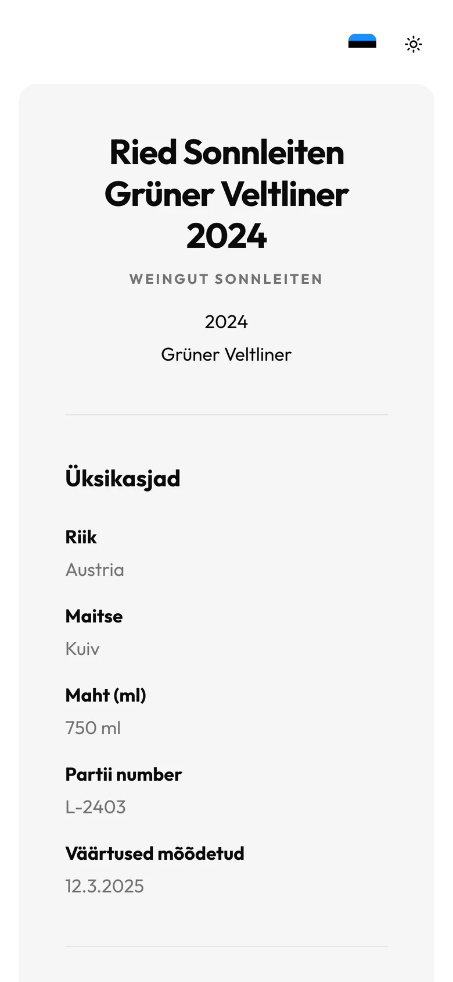453x982 pixels.
Task: Select the WEINGUT SONNLEITEN producer name
Action: (x=227, y=279)
